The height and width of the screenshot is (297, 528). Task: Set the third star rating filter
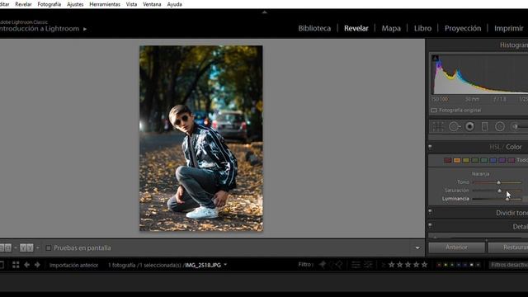(x=408, y=265)
